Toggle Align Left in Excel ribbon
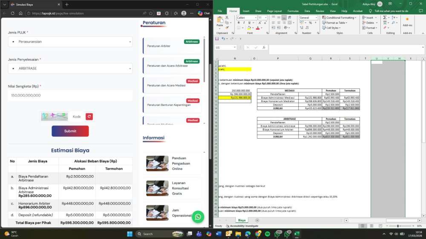 click(273, 23)
